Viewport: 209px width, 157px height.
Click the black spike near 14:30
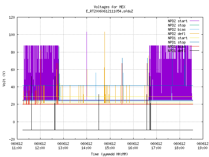pos(99,112)
